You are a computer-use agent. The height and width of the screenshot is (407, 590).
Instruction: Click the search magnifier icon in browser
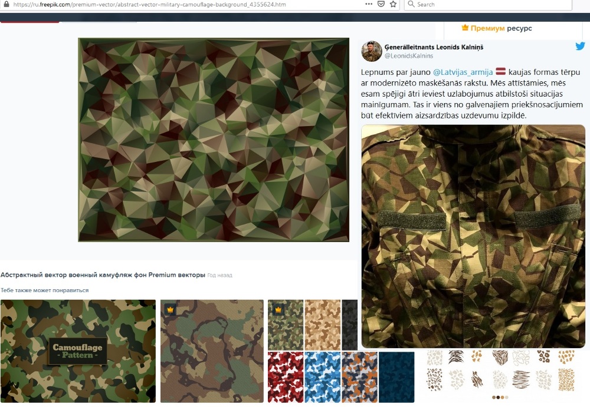point(410,4)
